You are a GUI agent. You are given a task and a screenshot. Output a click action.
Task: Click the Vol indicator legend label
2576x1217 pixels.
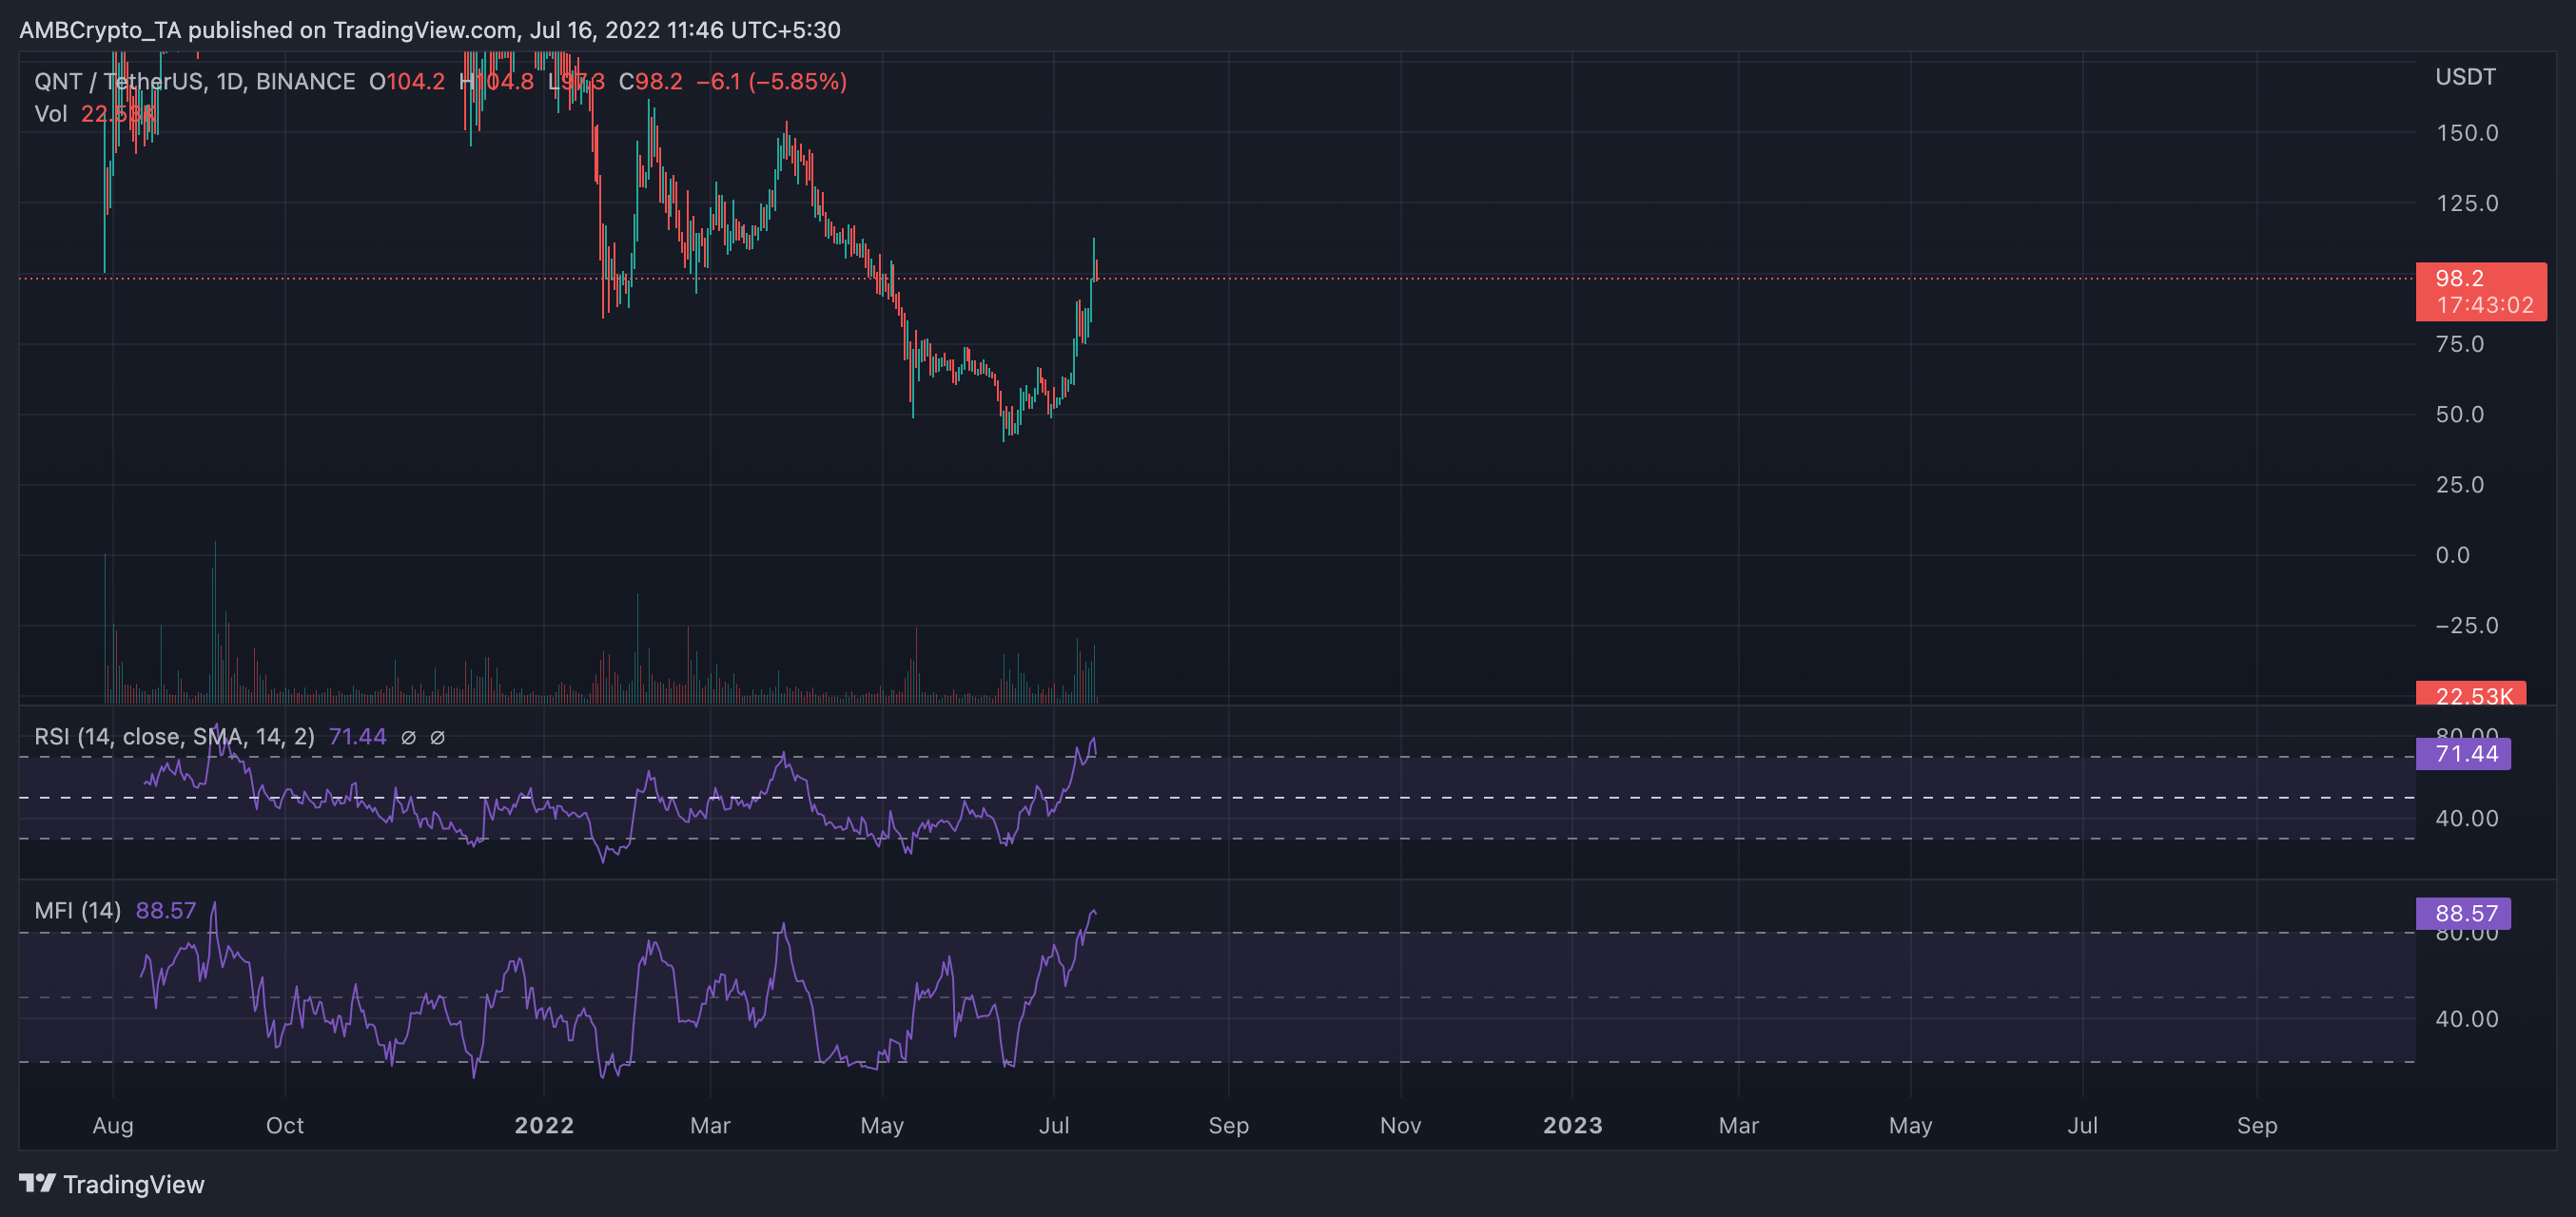click(x=50, y=114)
